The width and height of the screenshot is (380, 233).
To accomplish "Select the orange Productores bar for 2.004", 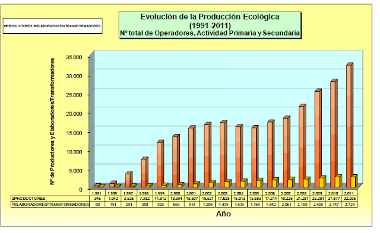I will pos(239,156).
